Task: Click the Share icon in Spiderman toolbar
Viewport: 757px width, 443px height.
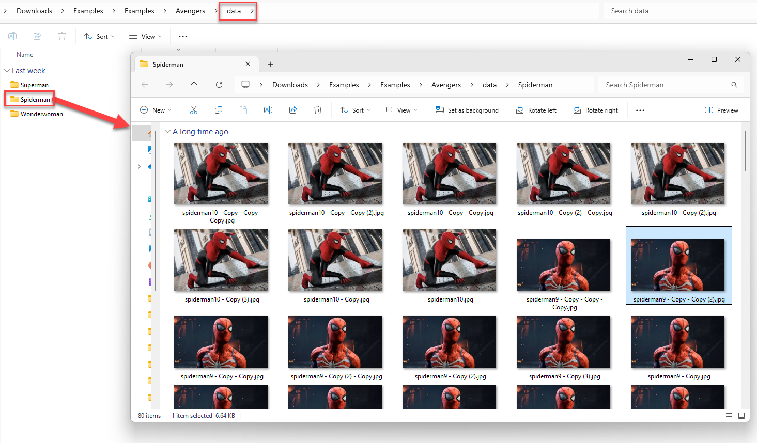Action: click(293, 110)
